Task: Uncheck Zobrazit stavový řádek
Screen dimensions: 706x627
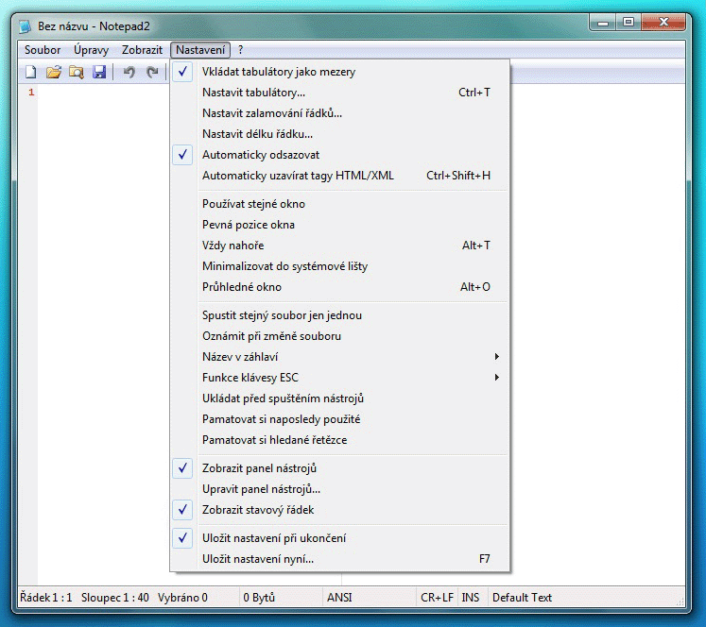Action: tap(340, 510)
